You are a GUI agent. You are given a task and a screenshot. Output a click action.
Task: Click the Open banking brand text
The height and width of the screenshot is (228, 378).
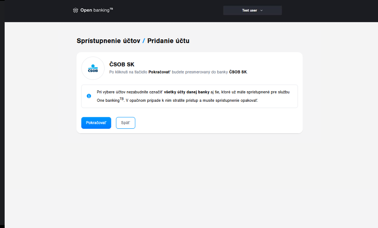point(97,10)
